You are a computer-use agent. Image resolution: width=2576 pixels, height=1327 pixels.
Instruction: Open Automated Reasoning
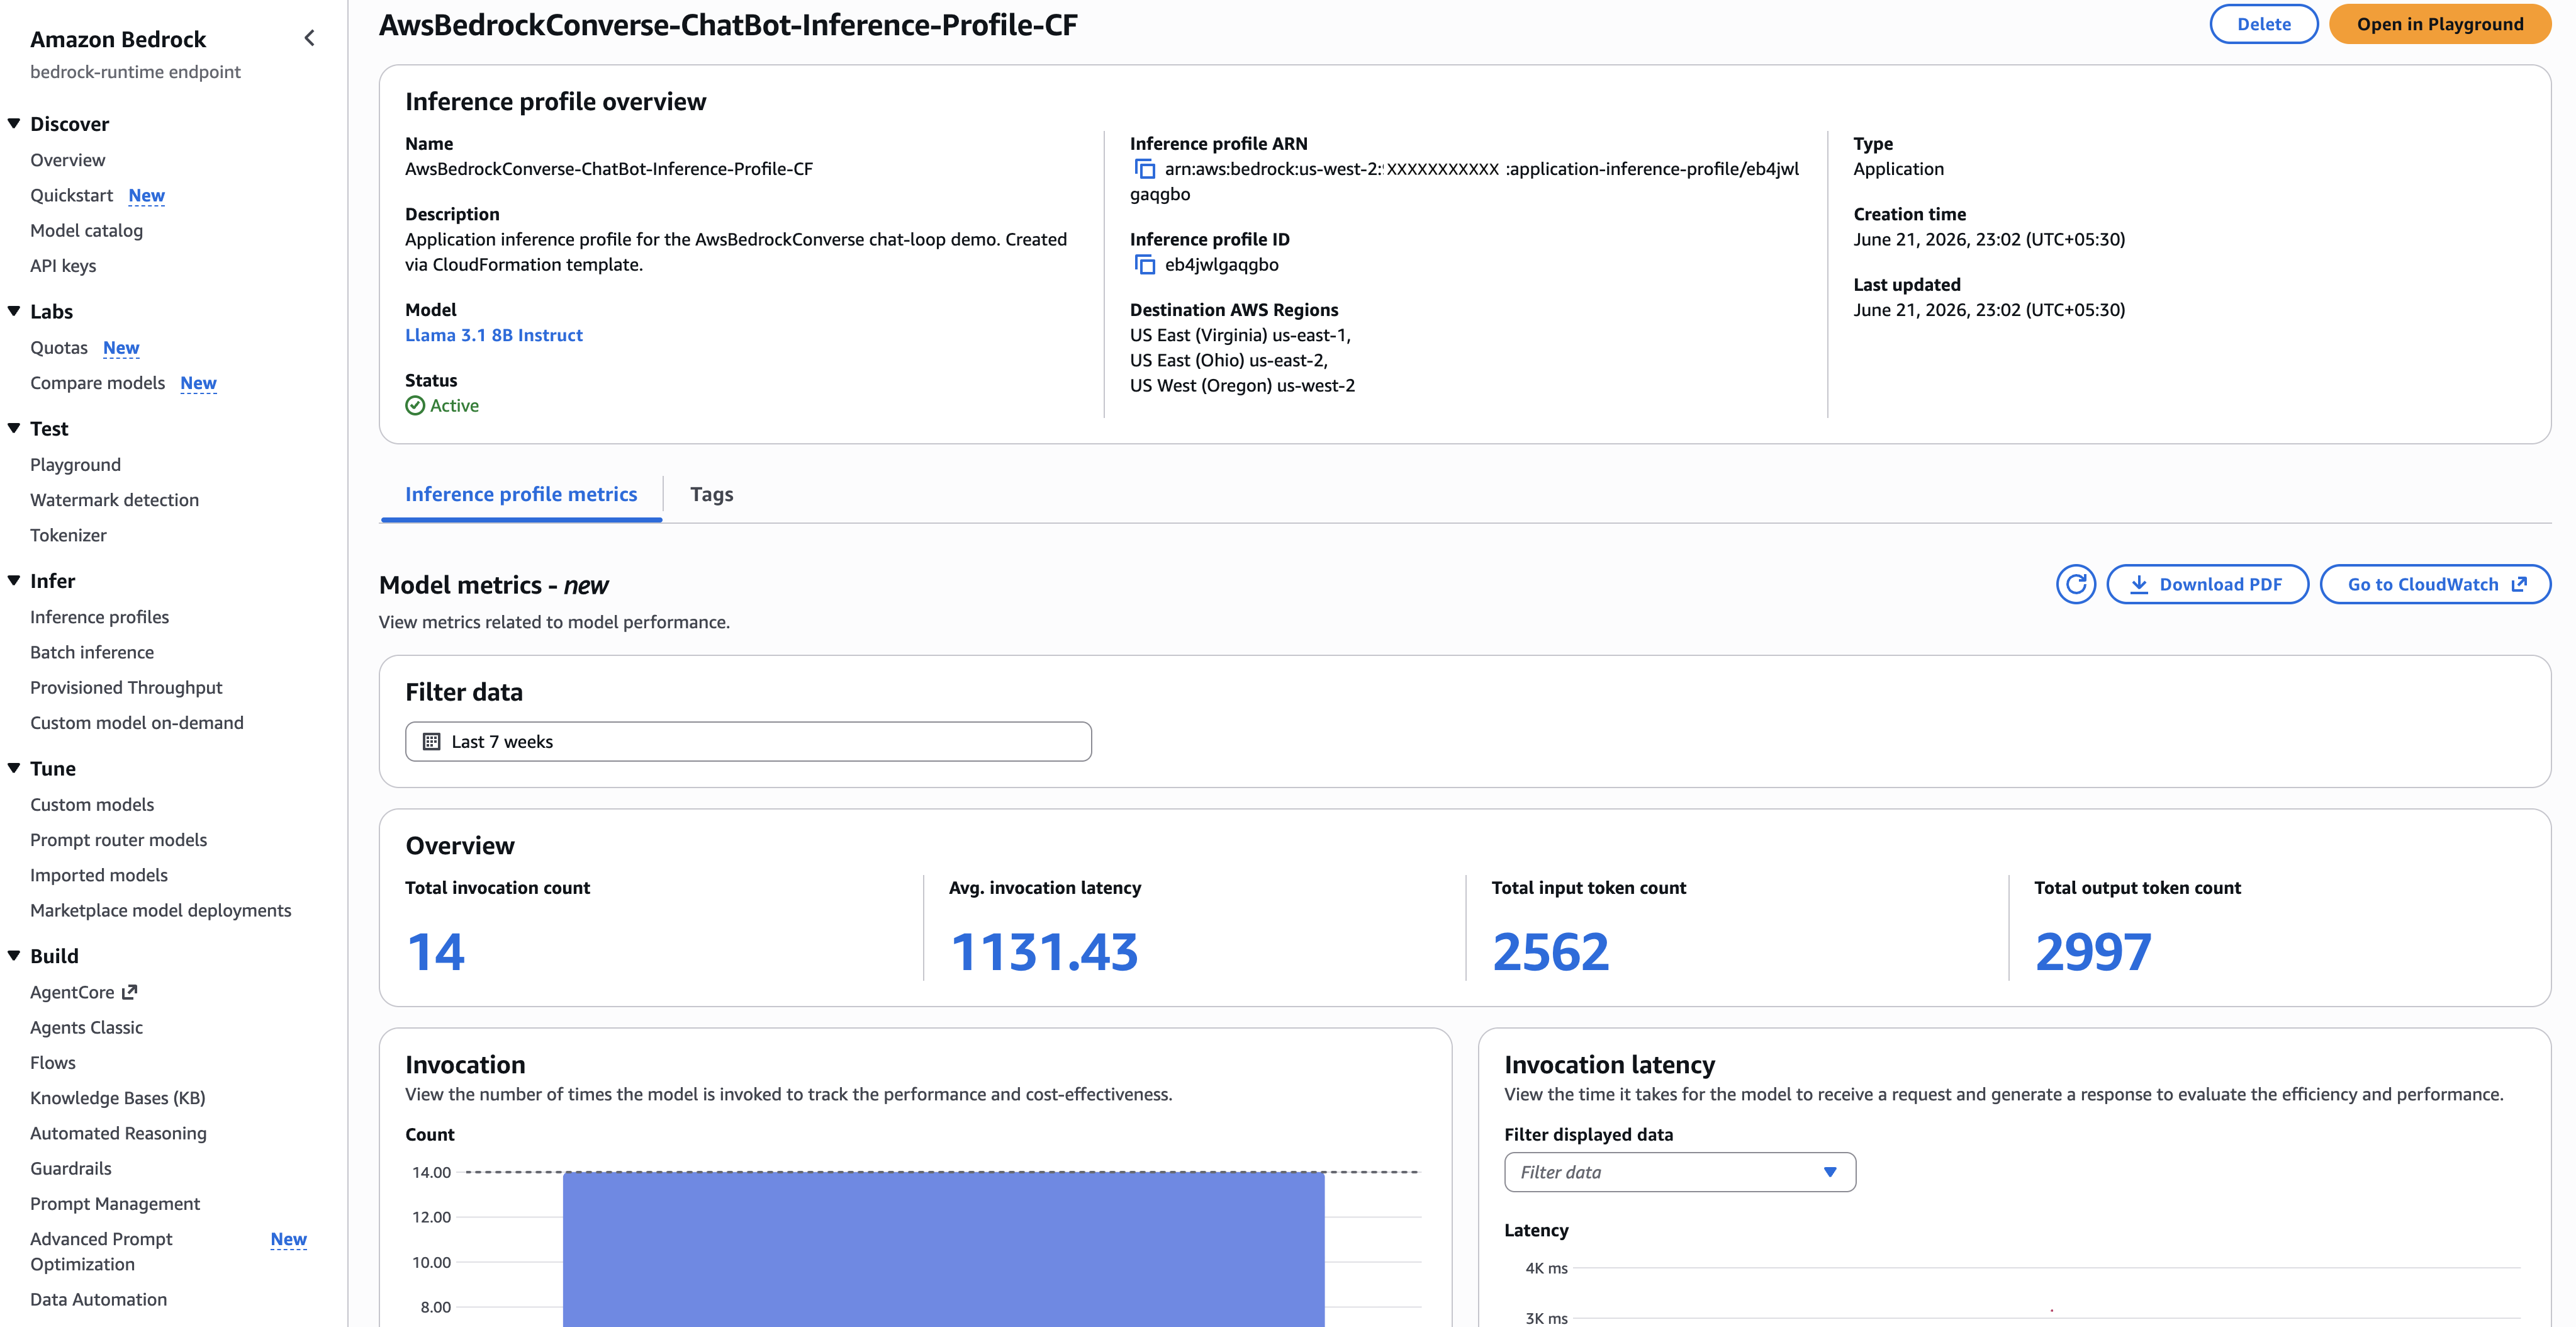click(x=119, y=1133)
